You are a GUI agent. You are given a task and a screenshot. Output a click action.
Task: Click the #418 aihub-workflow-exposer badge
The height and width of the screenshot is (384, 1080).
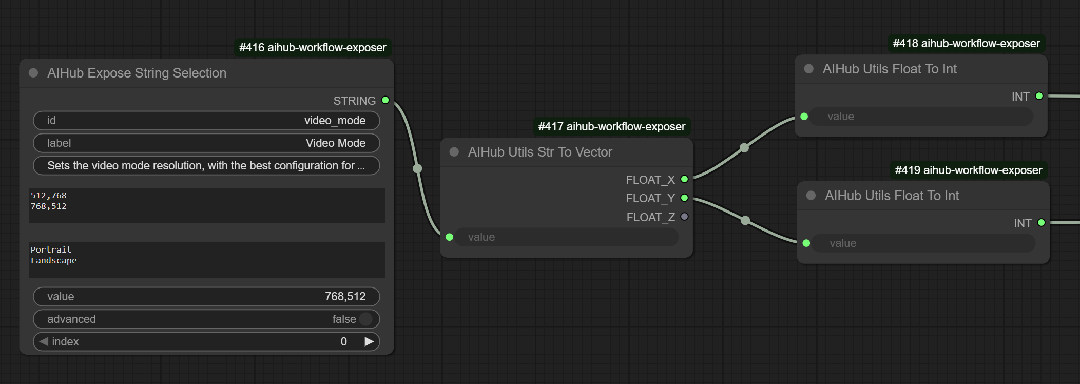(966, 43)
